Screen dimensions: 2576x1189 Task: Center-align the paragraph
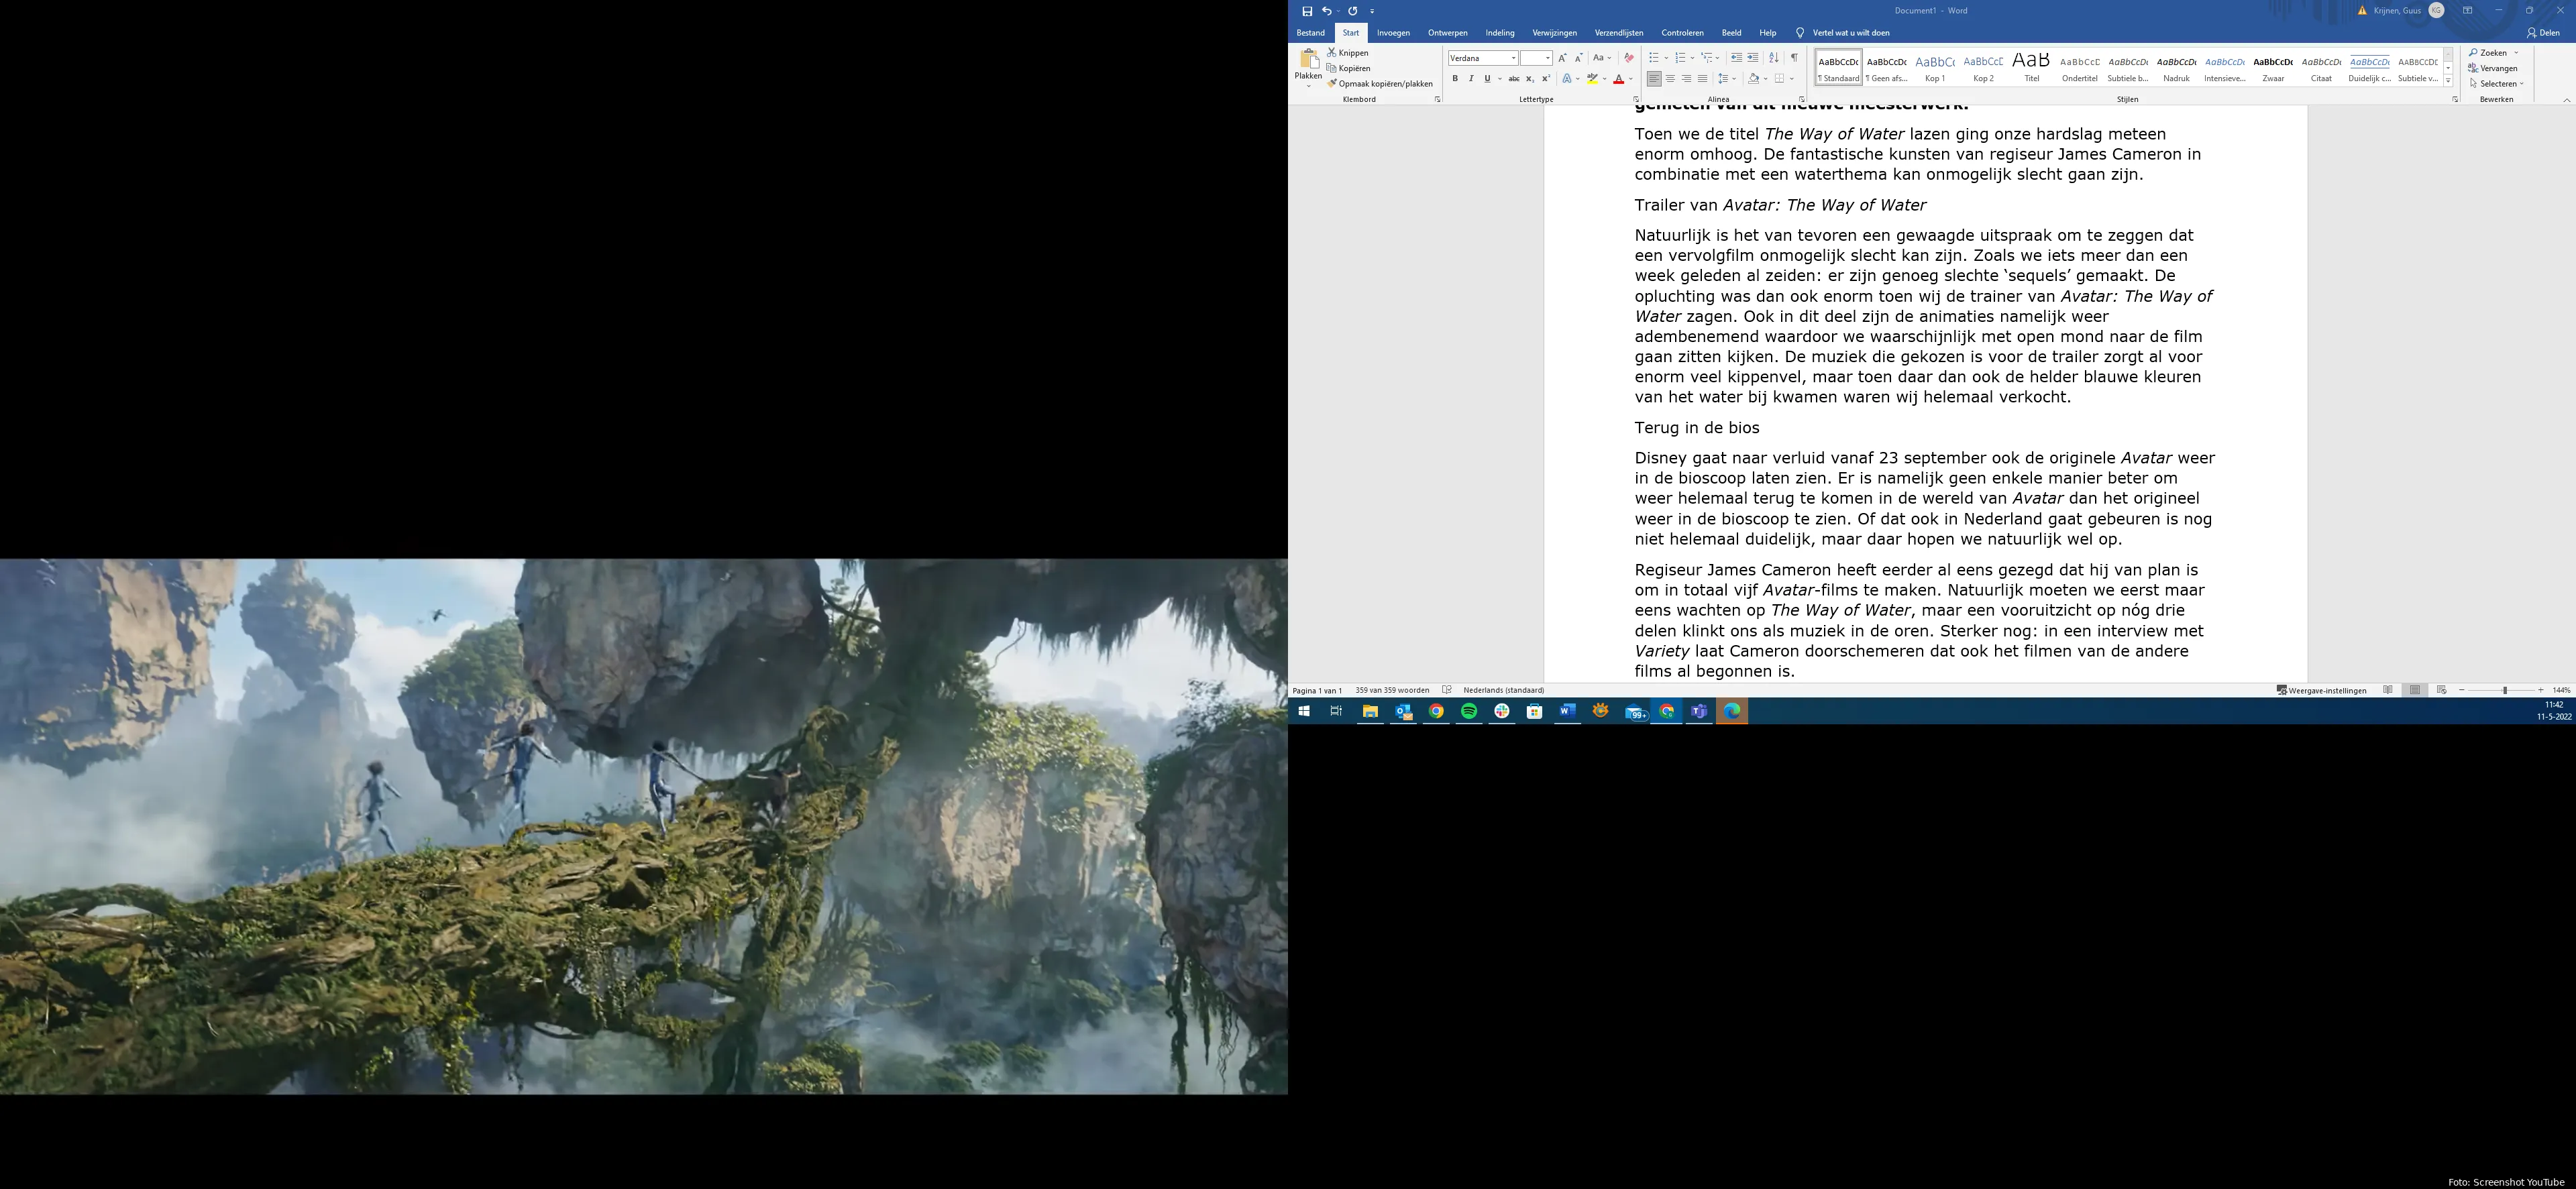[1670, 79]
